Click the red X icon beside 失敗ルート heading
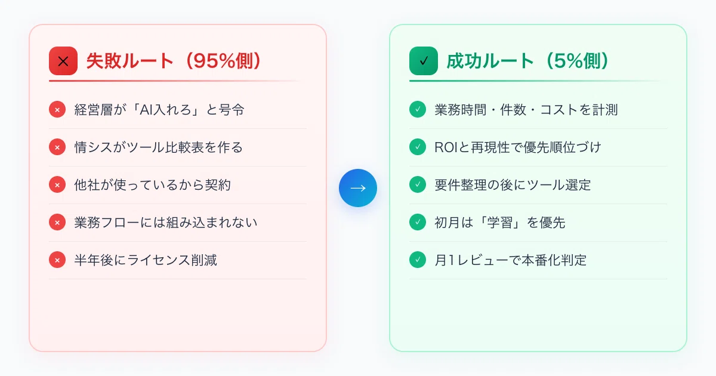 (x=63, y=61)
